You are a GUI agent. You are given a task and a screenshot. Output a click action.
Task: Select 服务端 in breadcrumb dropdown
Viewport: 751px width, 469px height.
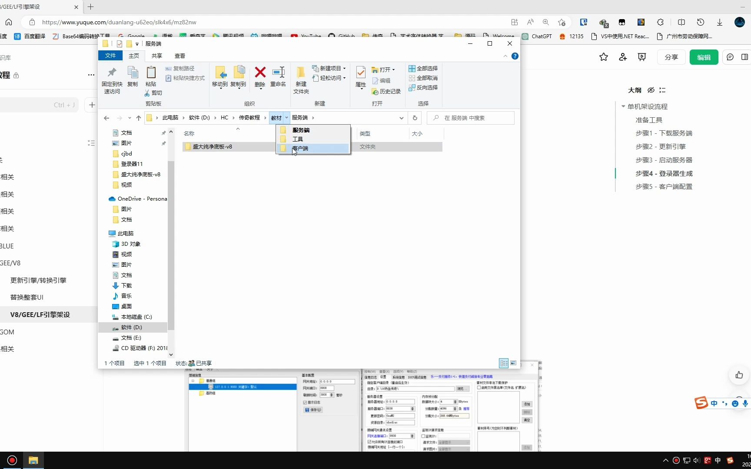point(313,130)
